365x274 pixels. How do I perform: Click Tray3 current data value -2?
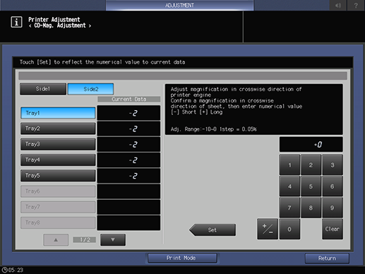point(128,144)
